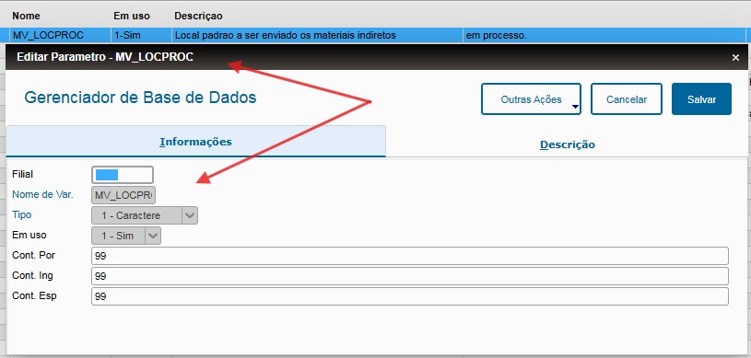
Task: Open the Tipo dropdown
Action: (144, 215)
